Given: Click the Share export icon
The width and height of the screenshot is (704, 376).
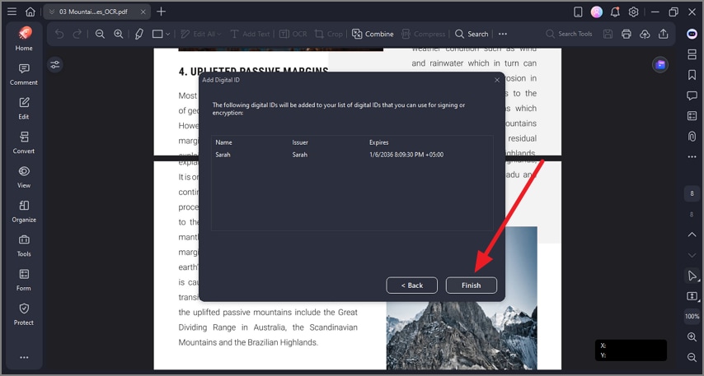Looking at the screenshot, I should click(x=663, y=34).
